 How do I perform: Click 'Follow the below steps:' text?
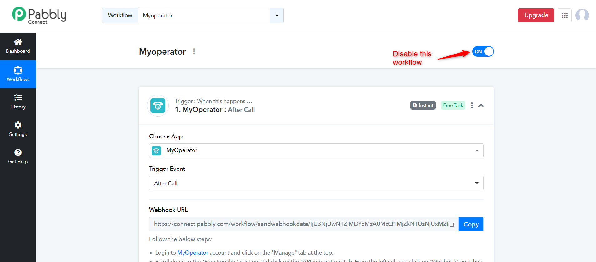(x=181, y=239)
